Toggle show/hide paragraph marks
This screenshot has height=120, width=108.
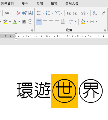click(104, 13)
